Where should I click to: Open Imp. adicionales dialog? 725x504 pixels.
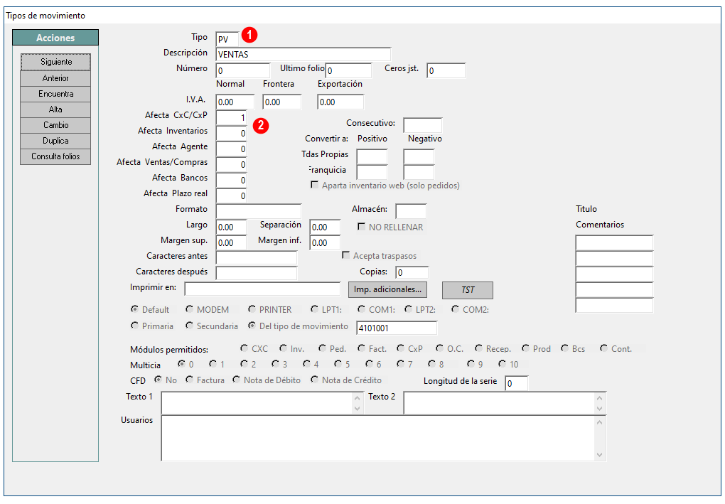click(x=387, y=289)
